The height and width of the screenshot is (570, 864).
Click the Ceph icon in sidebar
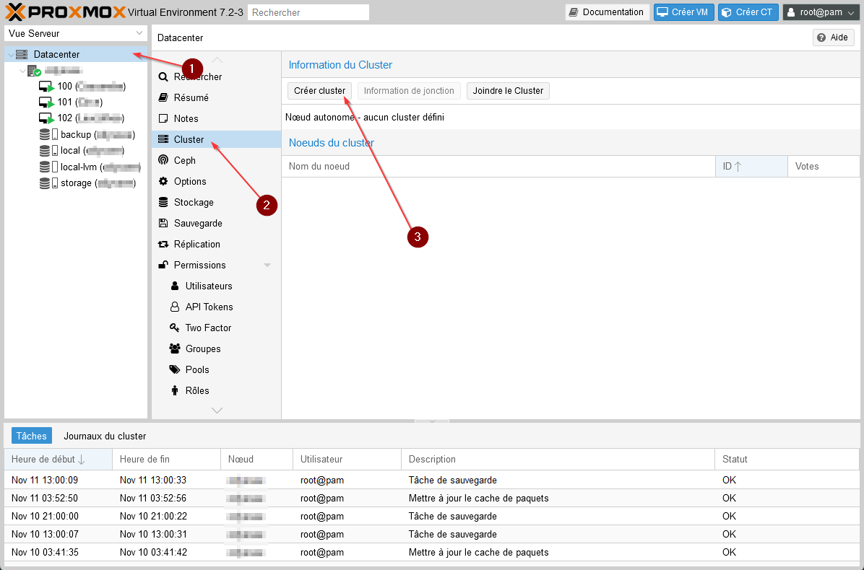point(163,160)
